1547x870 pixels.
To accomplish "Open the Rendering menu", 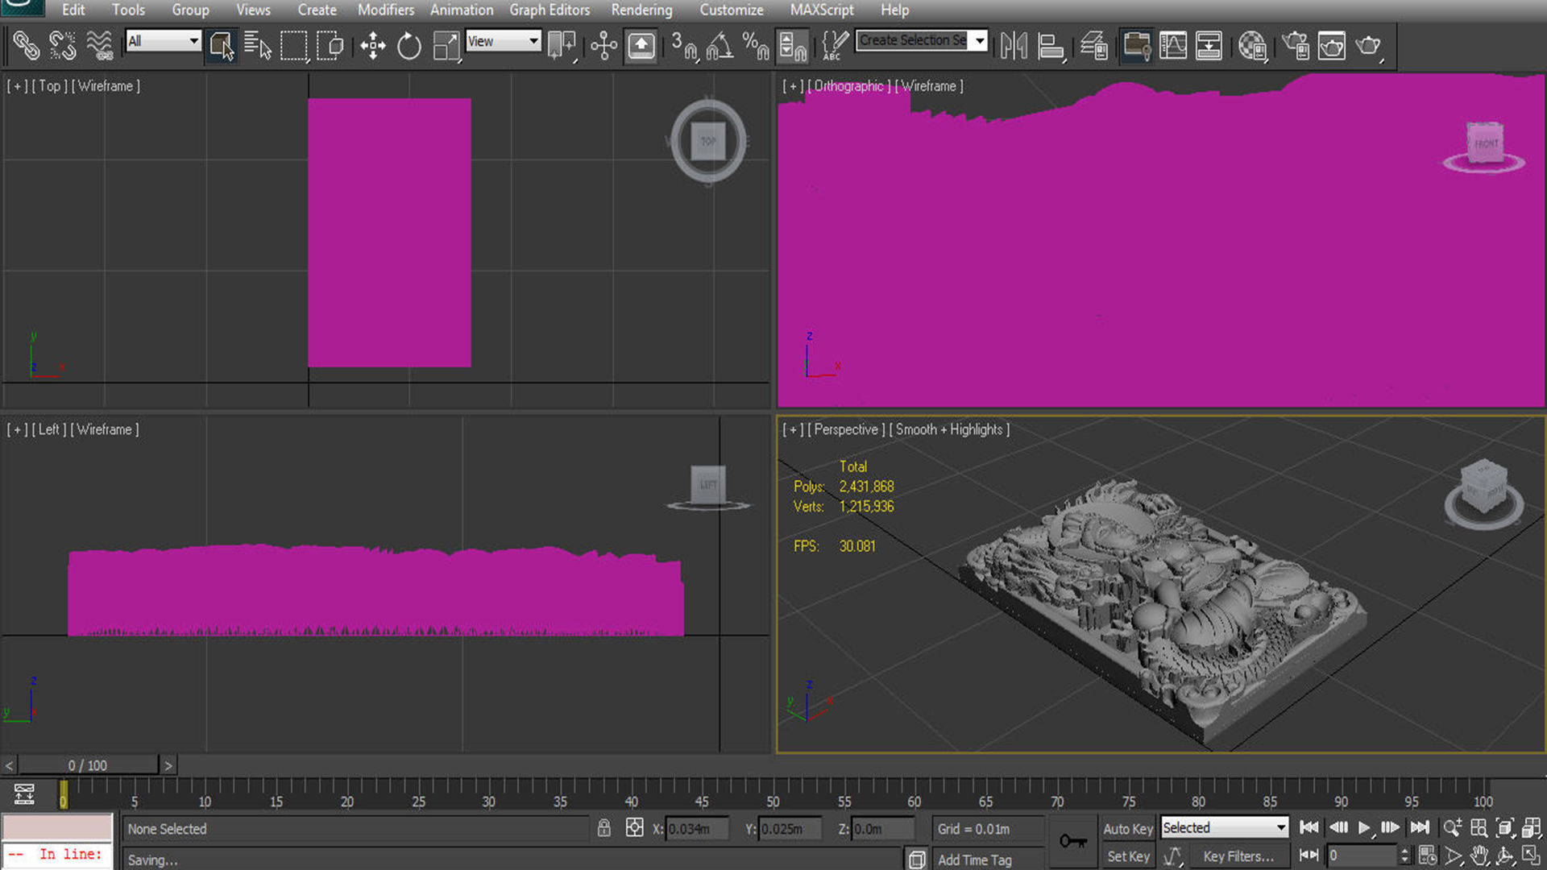I will [641, 10].
